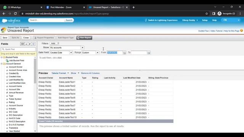The image size is (244, 137).
Task: Open the Setup menu link
Action: pos(205,20)
